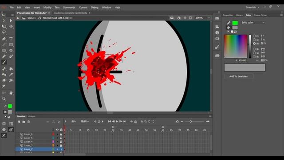Screen dimensions: 284x160
Task: Create a new layer in timeline
Action: 19,122
